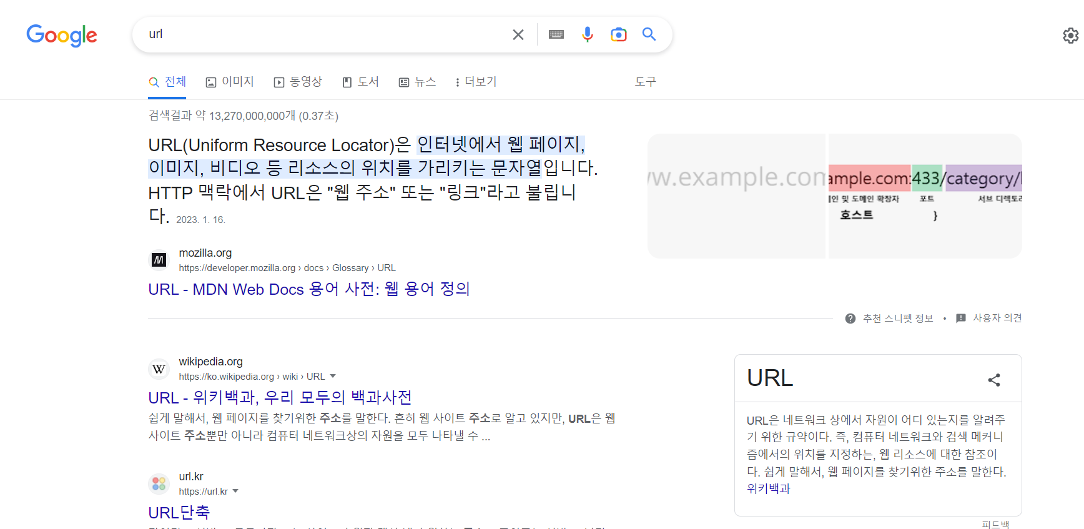This screenshot has height=529, width=1084.
Task: Start voice search with microphone icon
Action: click(x=588, y=34)
